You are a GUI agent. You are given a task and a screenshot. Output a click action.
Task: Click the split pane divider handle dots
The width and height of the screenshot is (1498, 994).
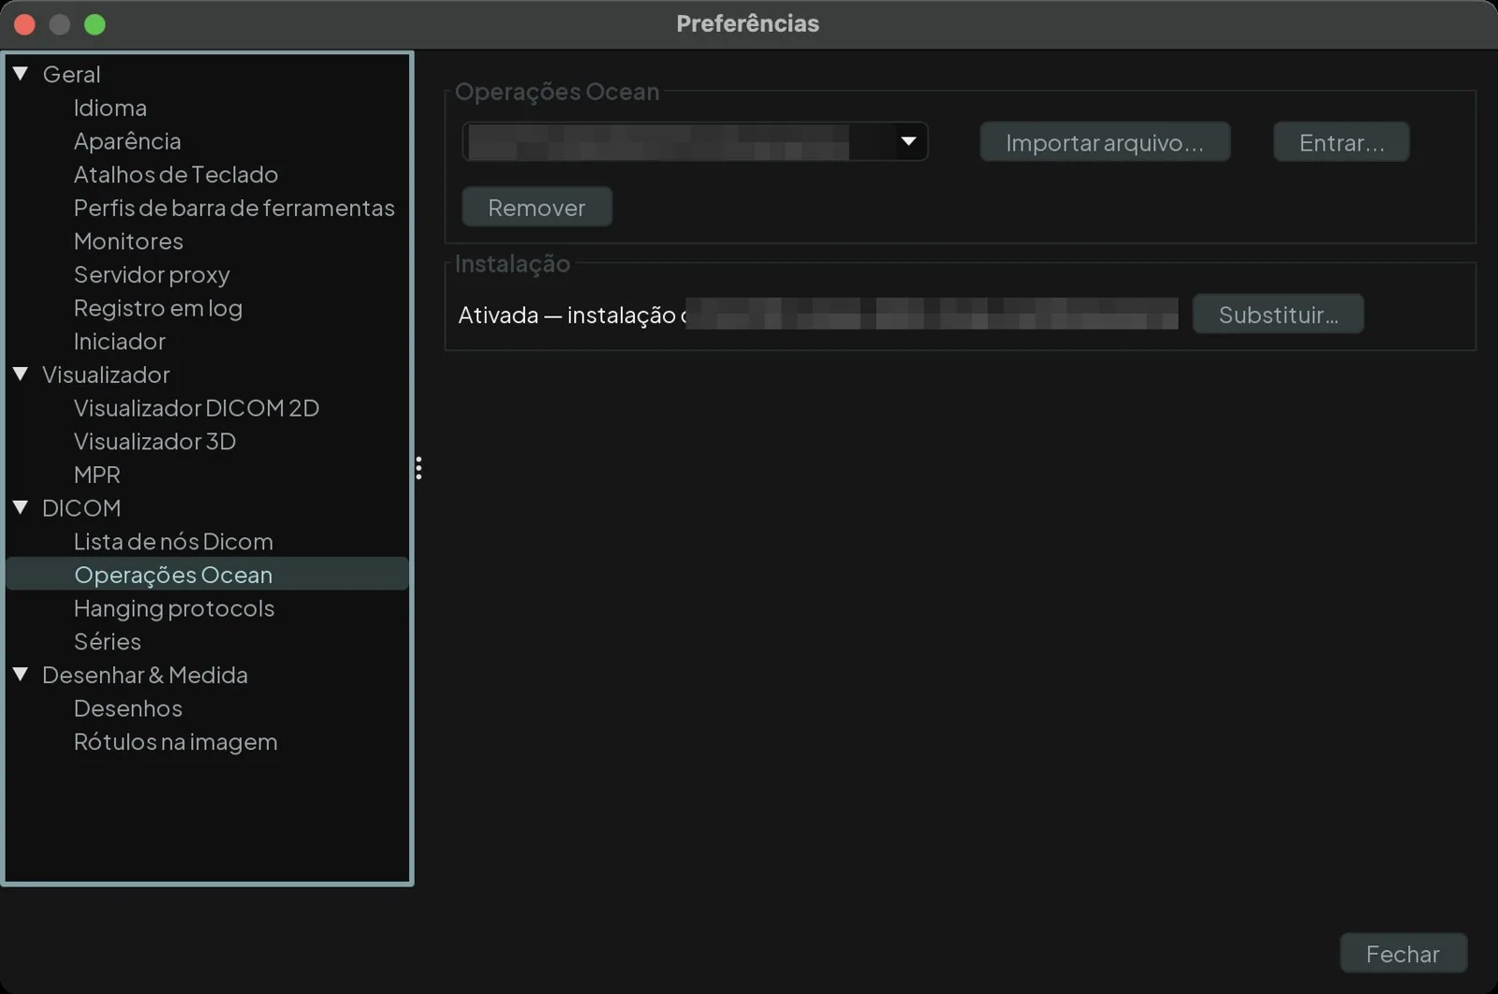point(419,468)
